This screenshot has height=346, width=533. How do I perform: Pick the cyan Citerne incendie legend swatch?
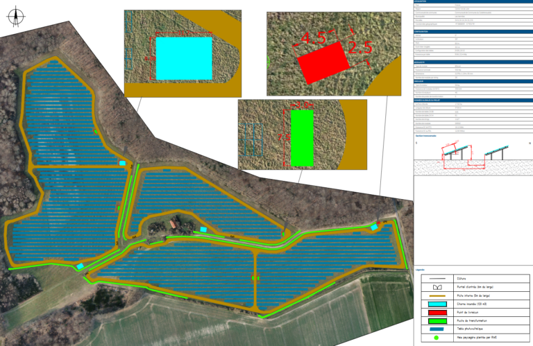point(437,303)
